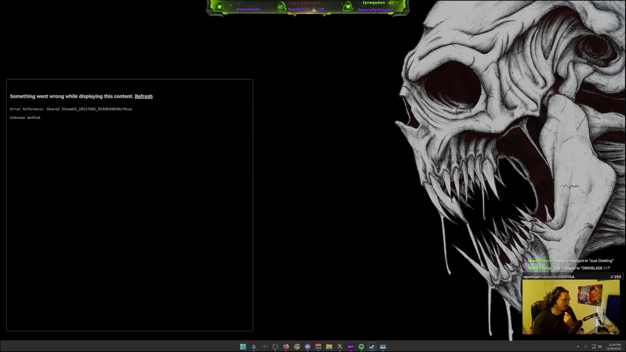Open the OBS Studio taskbar icon
Screen dimensions: 626x352
275,347
